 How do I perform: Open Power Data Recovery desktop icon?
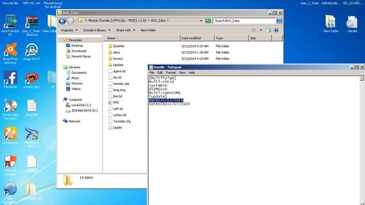10,109
